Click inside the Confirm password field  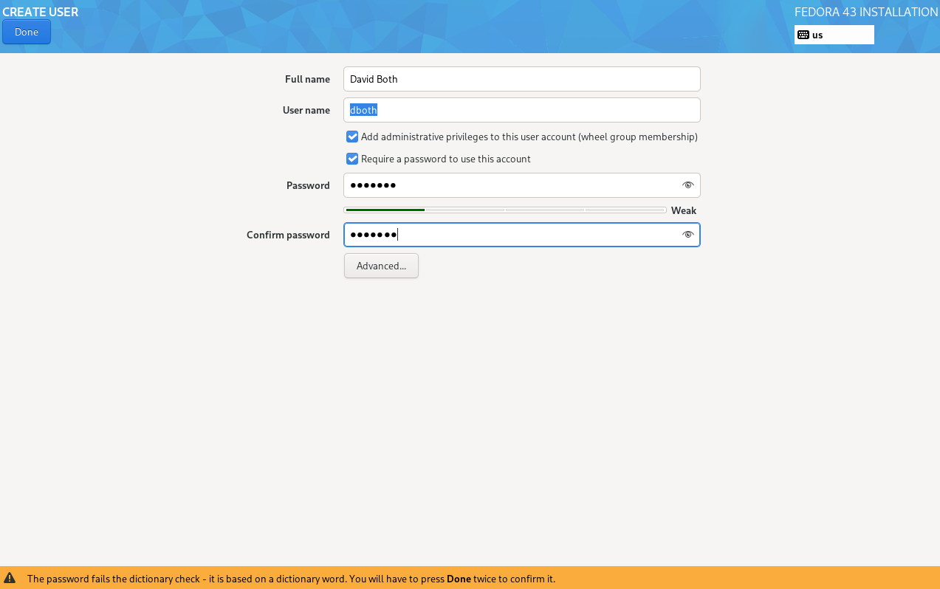click(510, 235)
